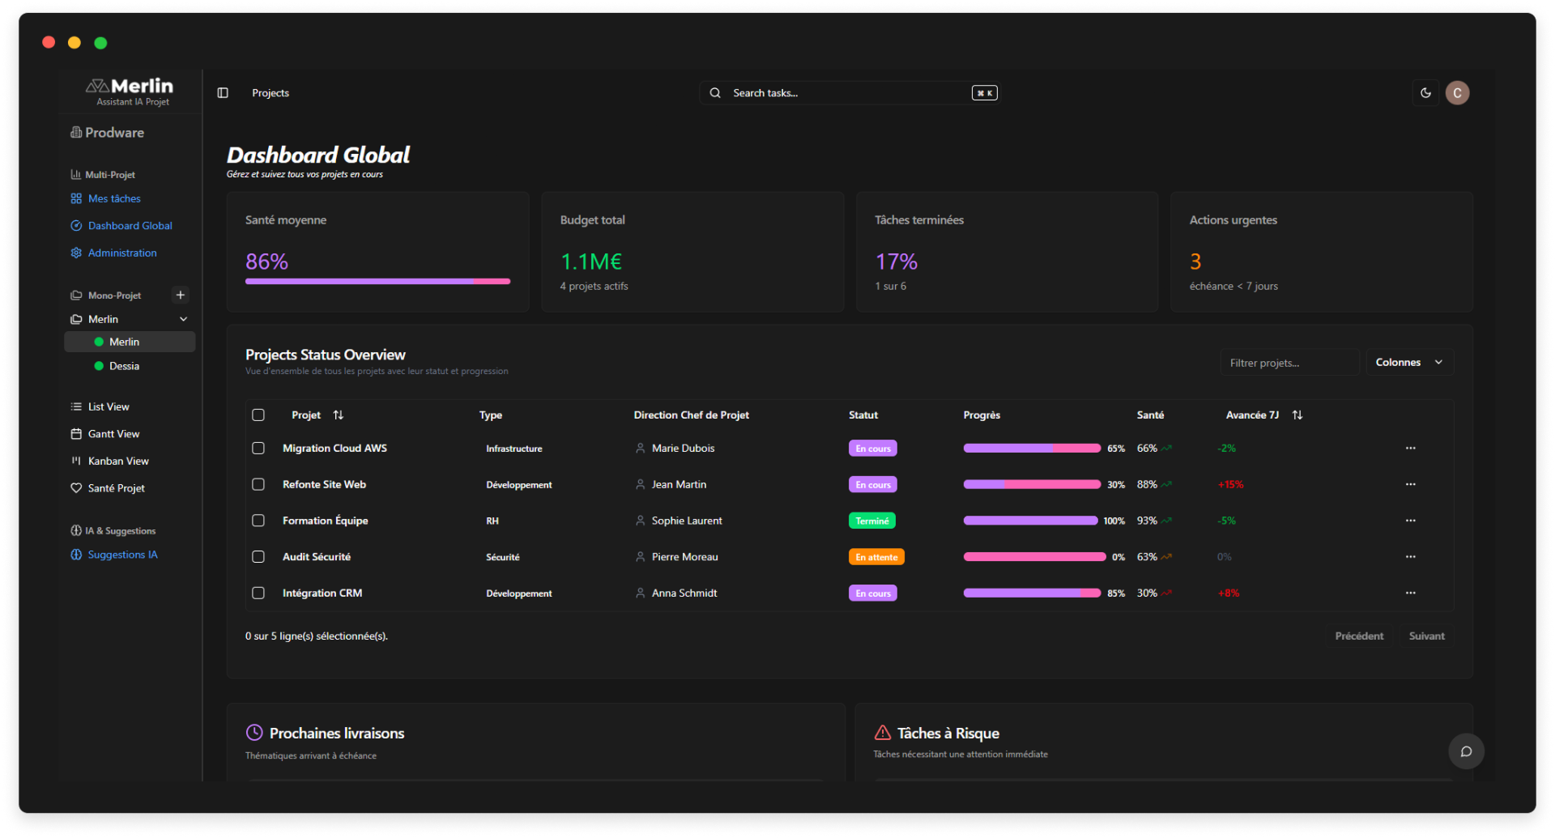The width and height of the screenshot is (1555, 838).
Task: Sort table by Projet column arrows
Action: 339,415
